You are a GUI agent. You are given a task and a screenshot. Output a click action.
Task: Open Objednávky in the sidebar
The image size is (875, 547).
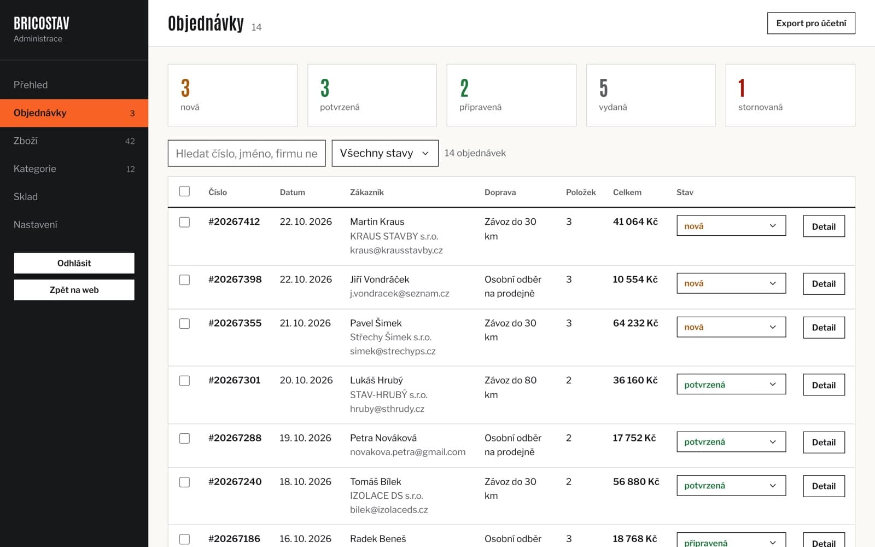click(x=74, y=113)
